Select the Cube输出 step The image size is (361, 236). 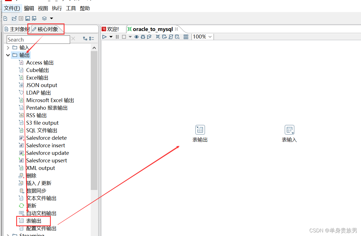(x=38, y=70)
